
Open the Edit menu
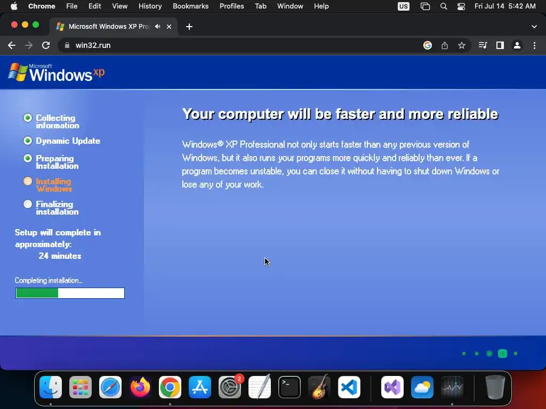pos(95,6)
